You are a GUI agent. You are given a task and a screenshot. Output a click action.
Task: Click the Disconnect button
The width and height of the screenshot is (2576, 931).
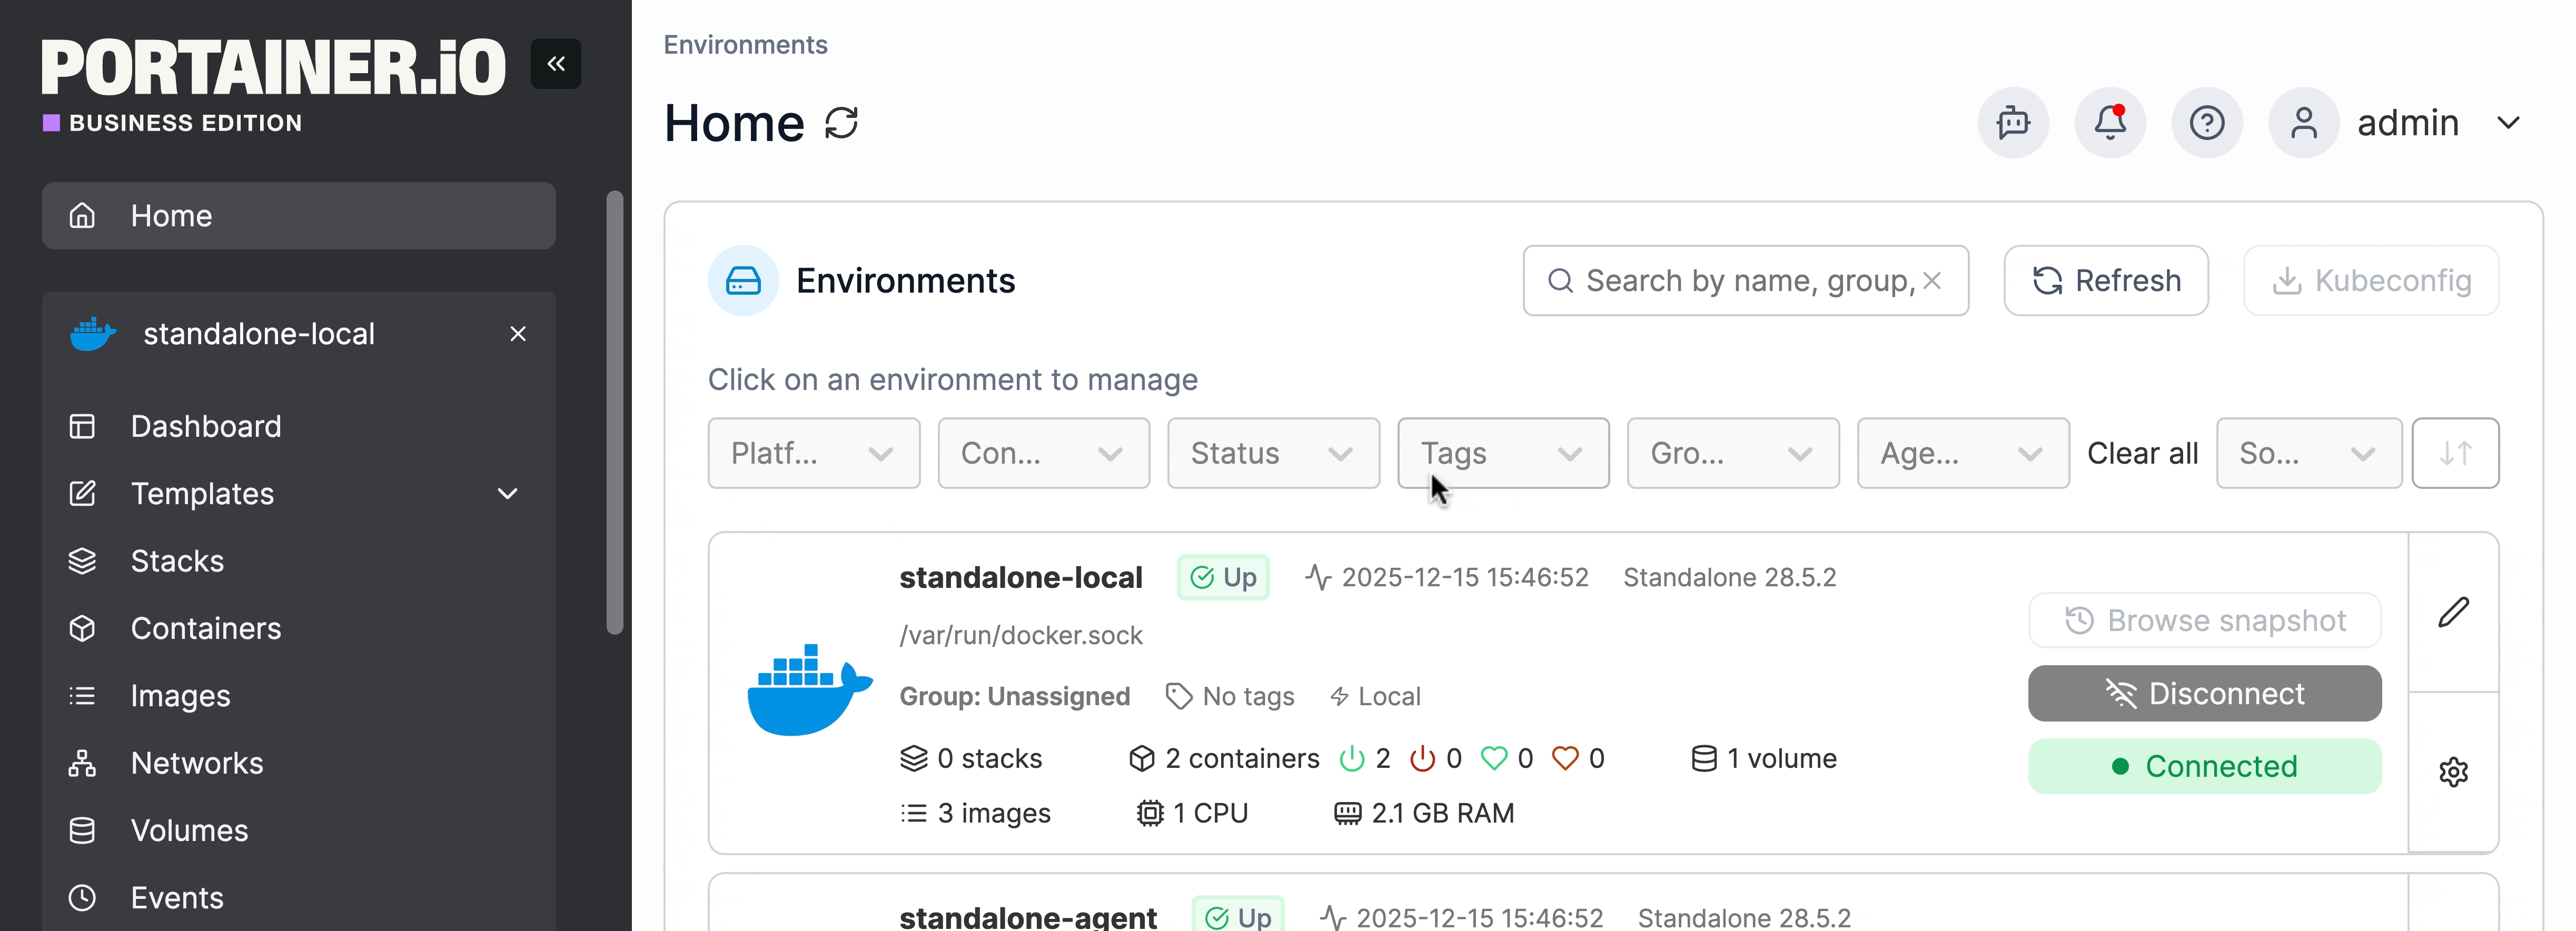coord(2204,693)
